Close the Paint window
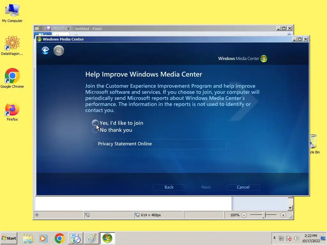This screenshot has height=245, width=327. 290,28
